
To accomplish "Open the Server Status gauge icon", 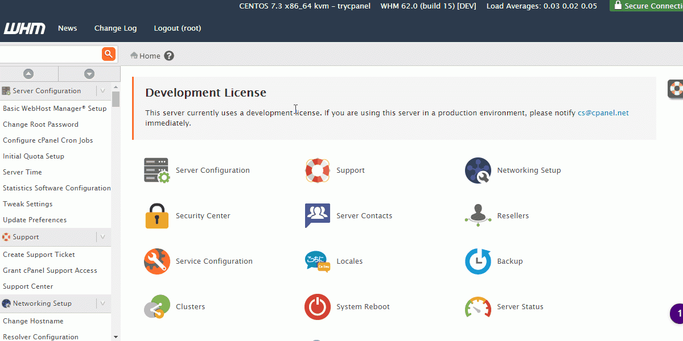I will tap(478, 307).
